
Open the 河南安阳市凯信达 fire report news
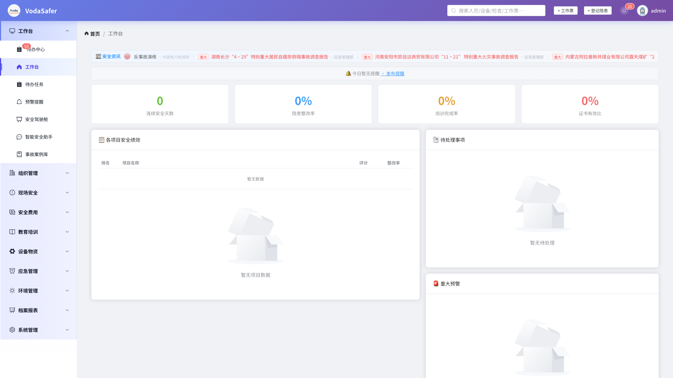[x=447, y=57]
